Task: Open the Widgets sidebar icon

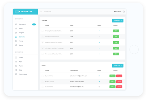Action: 16,32
